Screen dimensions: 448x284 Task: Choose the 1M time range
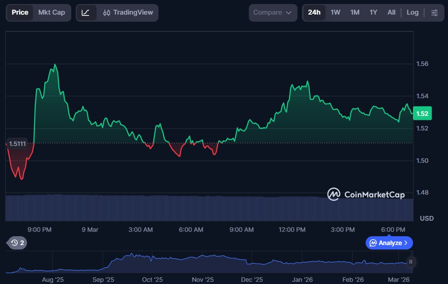tap(355, 12)
